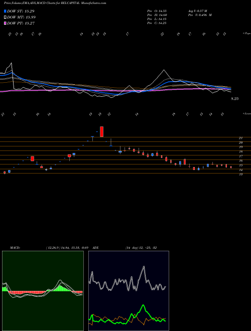Click the white DOW MT legend swatch
Image resolution: width=251 pixels, height=331 pixels.
point(5,18)
